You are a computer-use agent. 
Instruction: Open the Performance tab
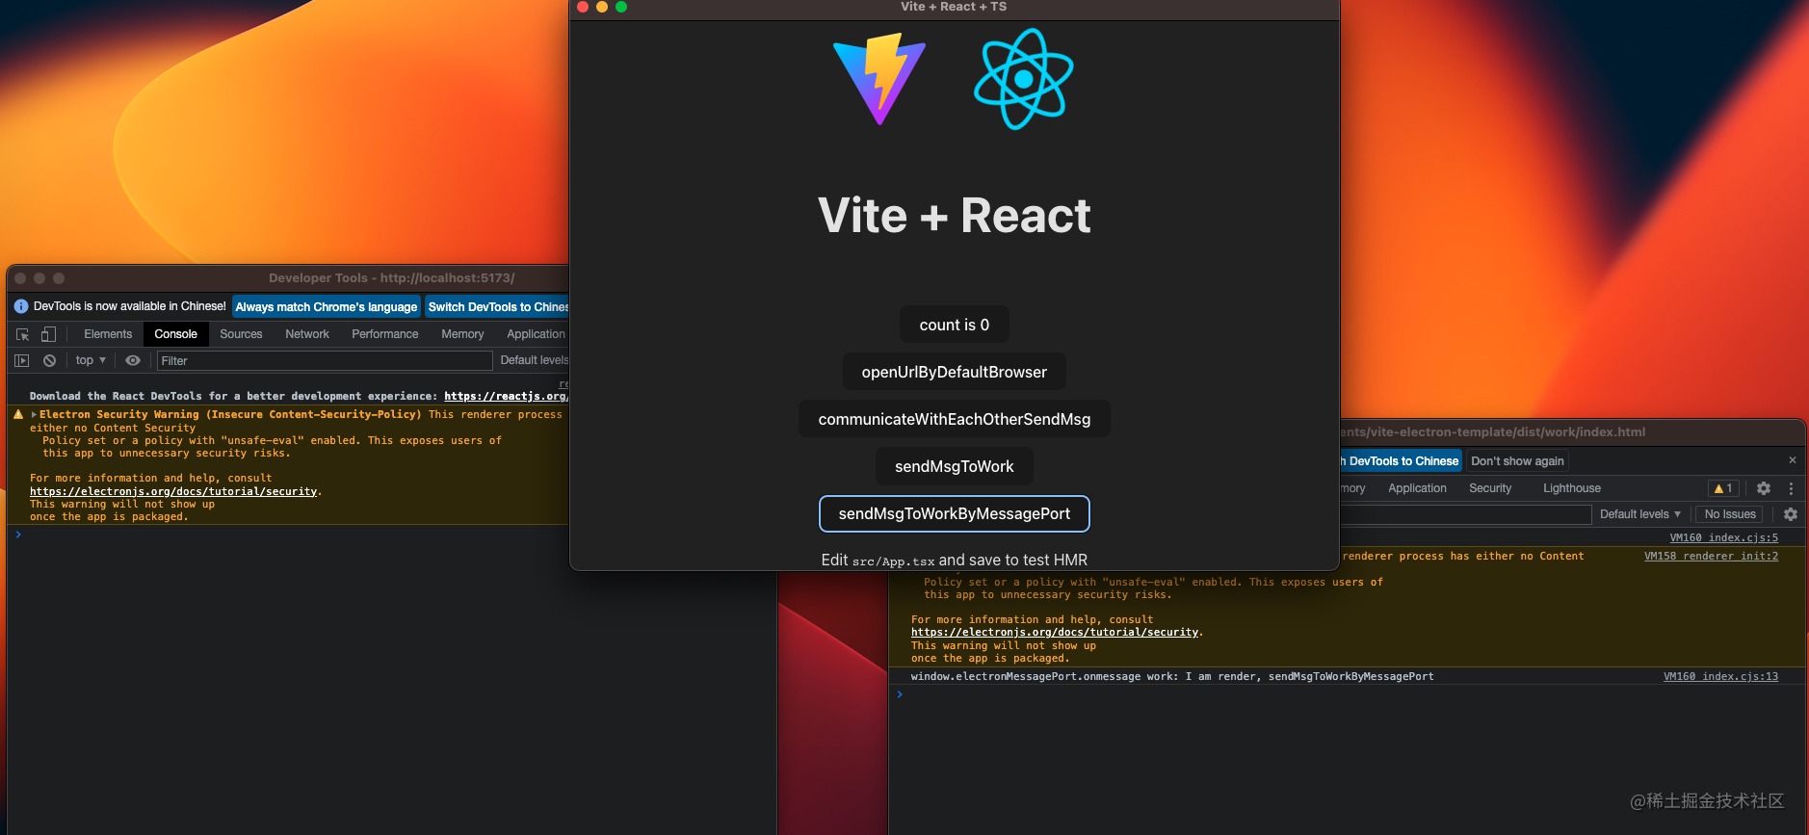(385, 334)
